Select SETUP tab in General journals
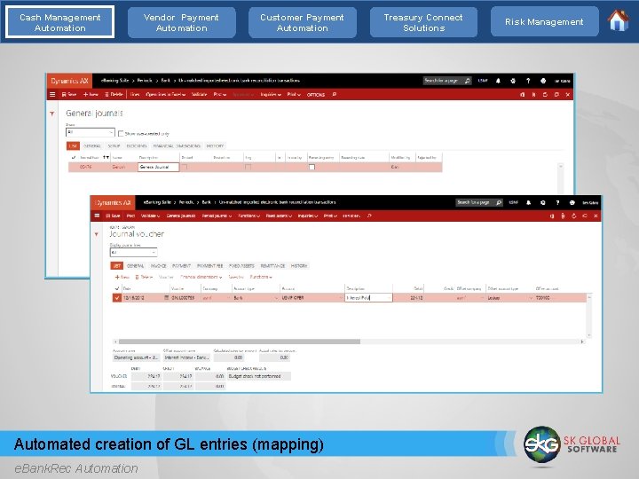This screenshot has height=479, width=639. pyautogui.click(x=114, y=145)
